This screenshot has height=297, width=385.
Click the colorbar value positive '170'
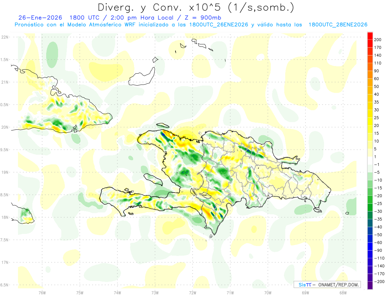(378, 47)
